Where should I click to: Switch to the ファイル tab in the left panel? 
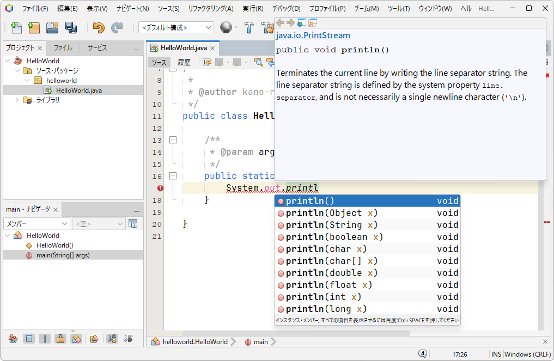click(63, 48)
